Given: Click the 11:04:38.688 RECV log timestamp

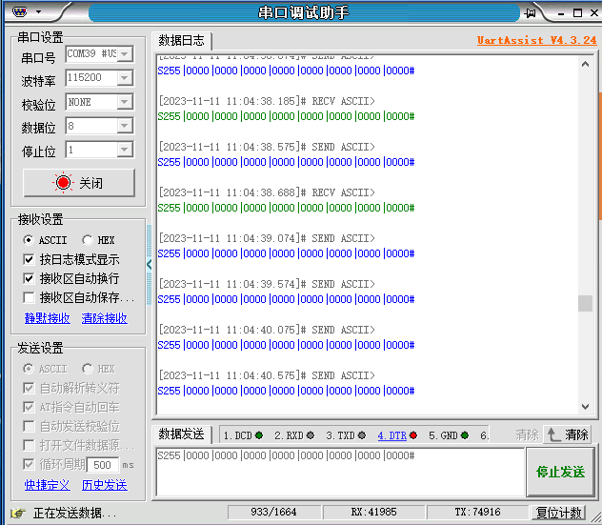Looking at the screenshot, I should click(x=267, y=192).
